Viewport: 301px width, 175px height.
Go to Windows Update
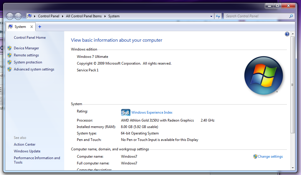(x=27, y=151)
